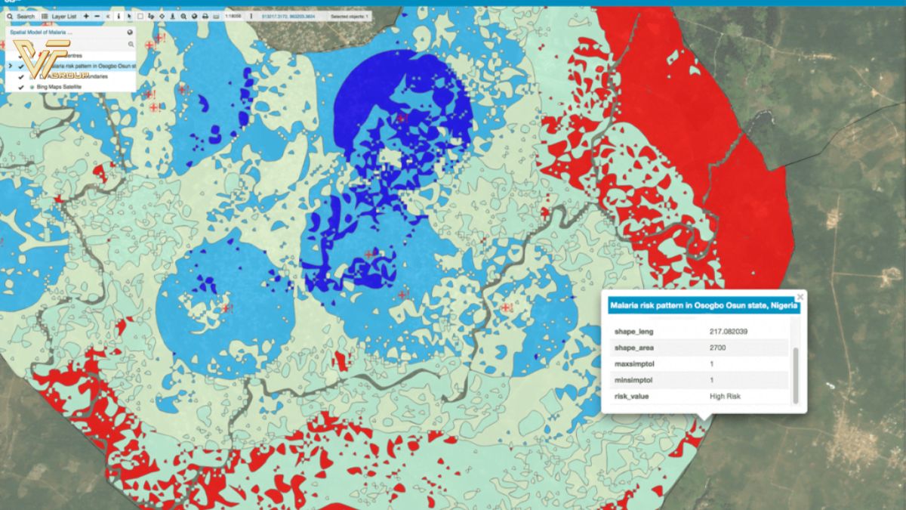Close the Malaria risk pattern popup
906x510 pixels.
(800, 297)
